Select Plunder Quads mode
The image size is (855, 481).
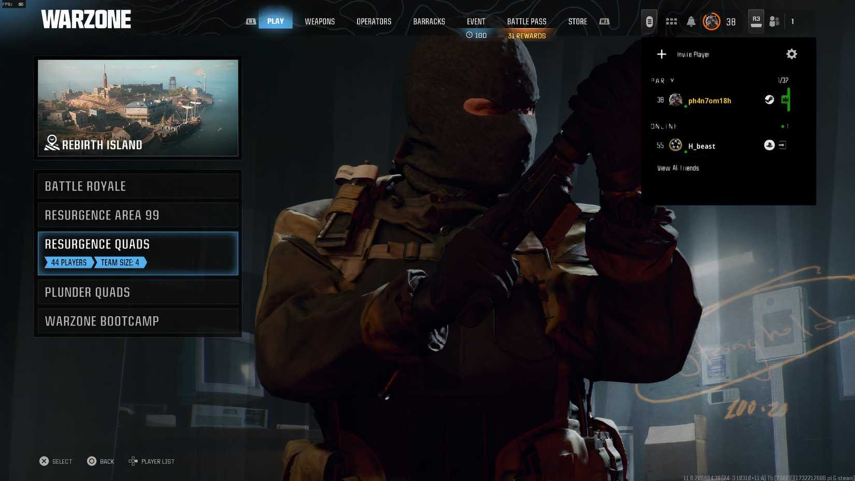138,292
